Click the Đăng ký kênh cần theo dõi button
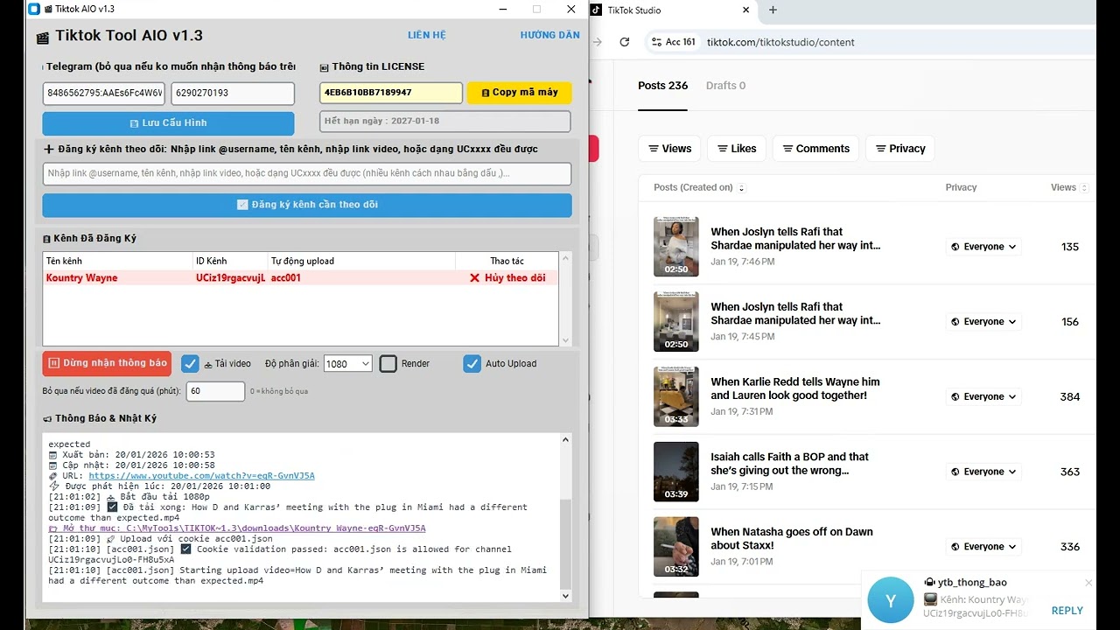This screenshot has height=630, width=1120. (307, 205)
